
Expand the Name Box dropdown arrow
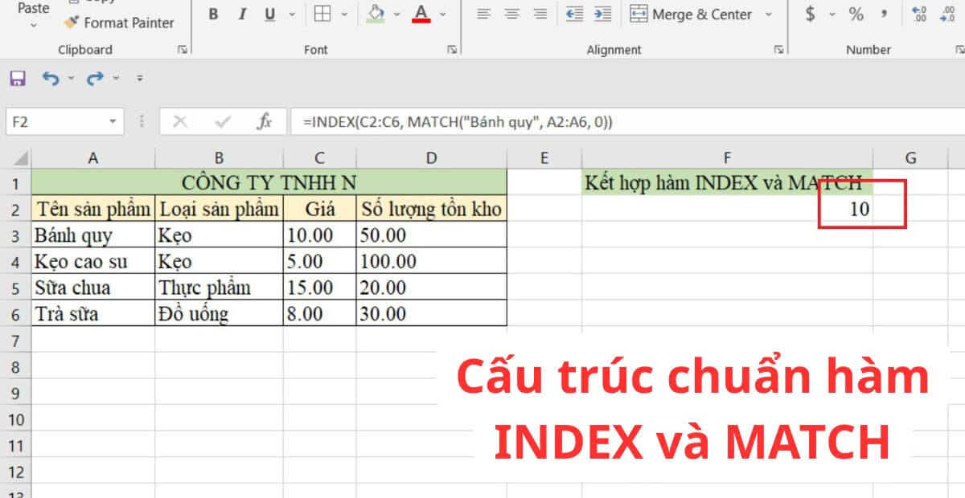click(x=114, y=122)
